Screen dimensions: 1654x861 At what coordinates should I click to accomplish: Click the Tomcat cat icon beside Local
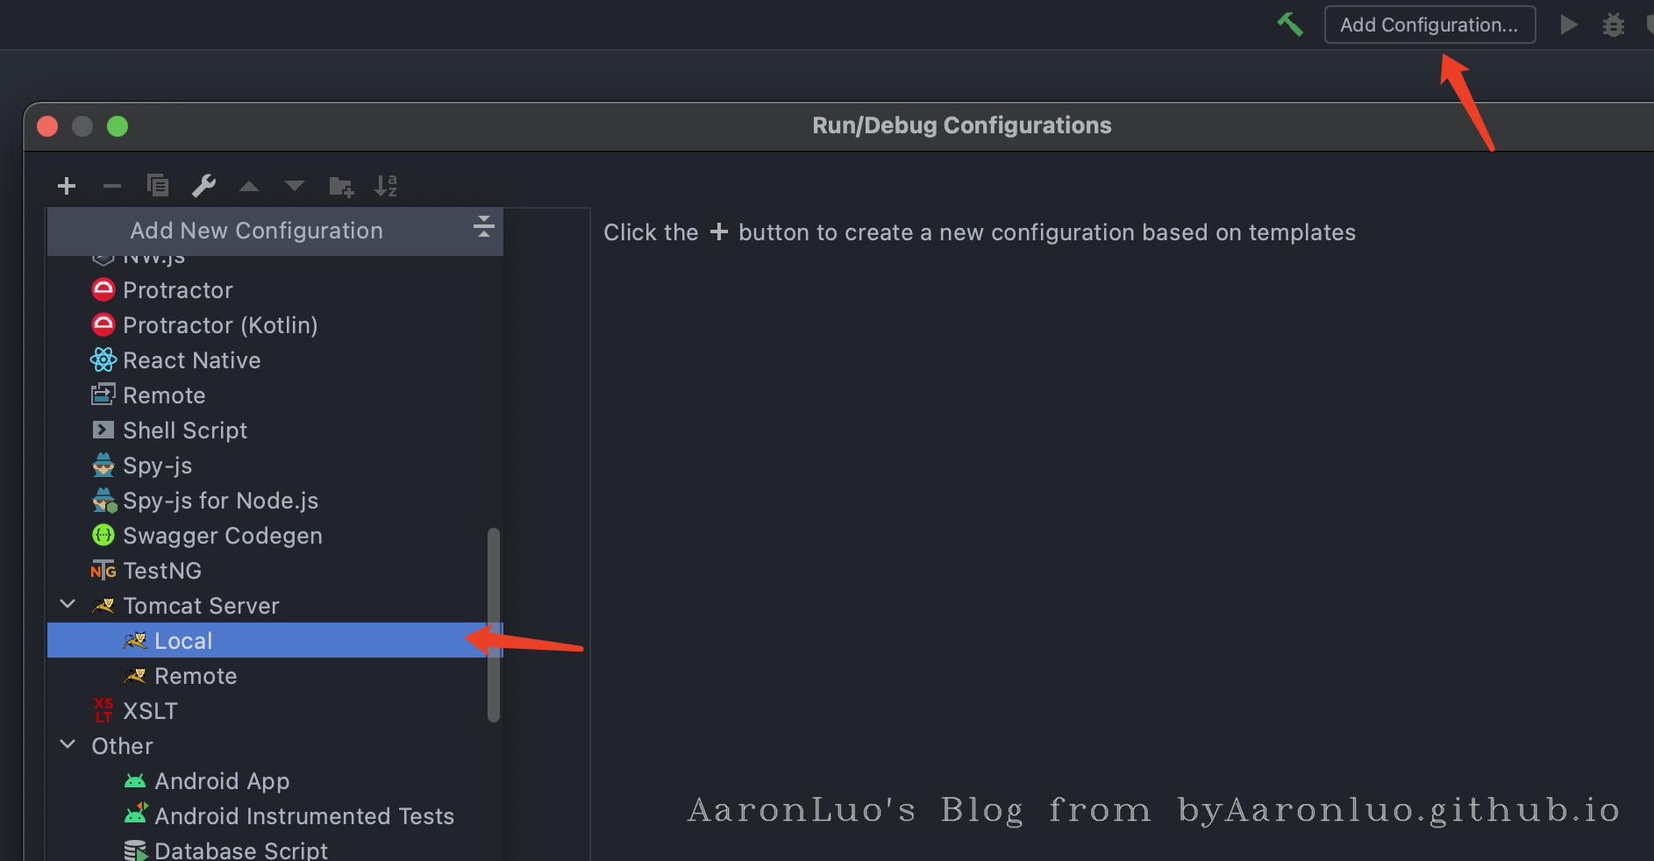135,641
